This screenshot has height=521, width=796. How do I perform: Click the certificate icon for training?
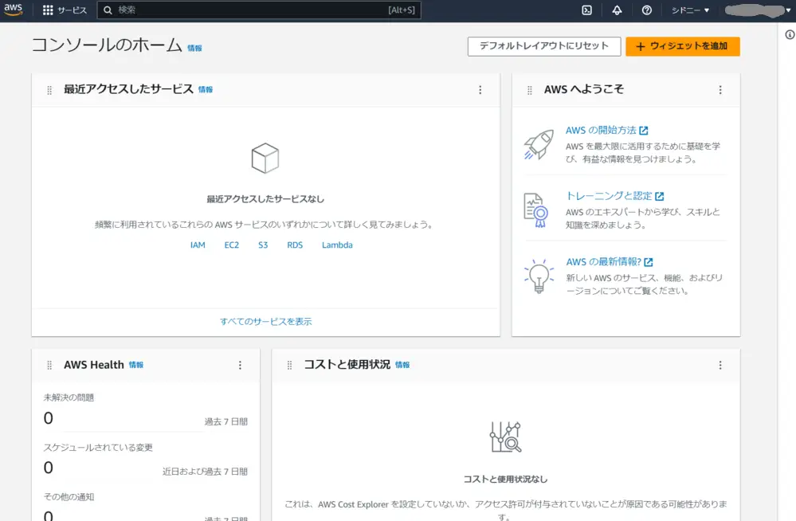coord(536,210)
